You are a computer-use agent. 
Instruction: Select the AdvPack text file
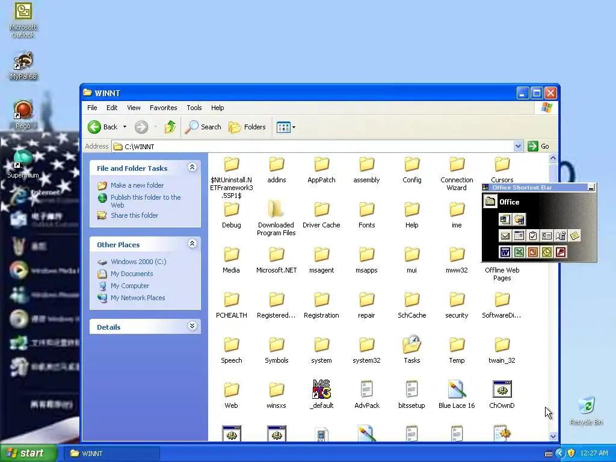click(x=366, y=395)
